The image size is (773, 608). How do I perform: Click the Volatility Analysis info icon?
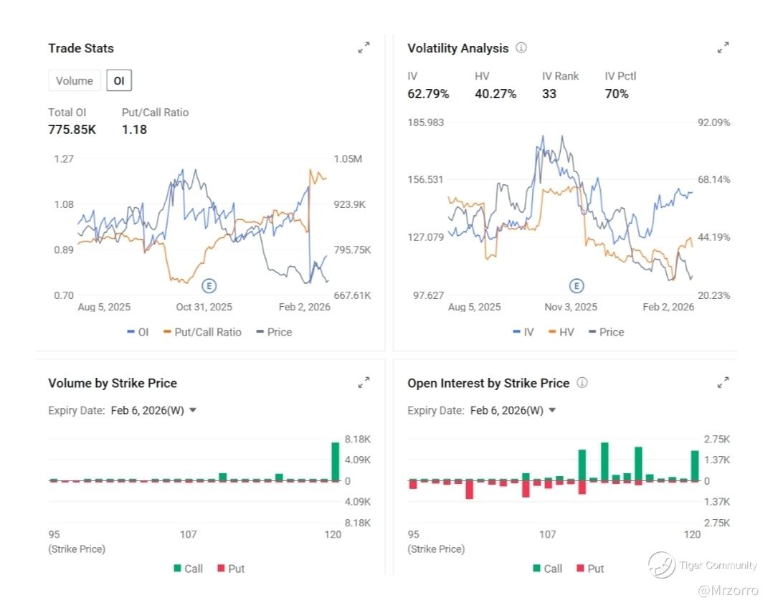[521, 48]
